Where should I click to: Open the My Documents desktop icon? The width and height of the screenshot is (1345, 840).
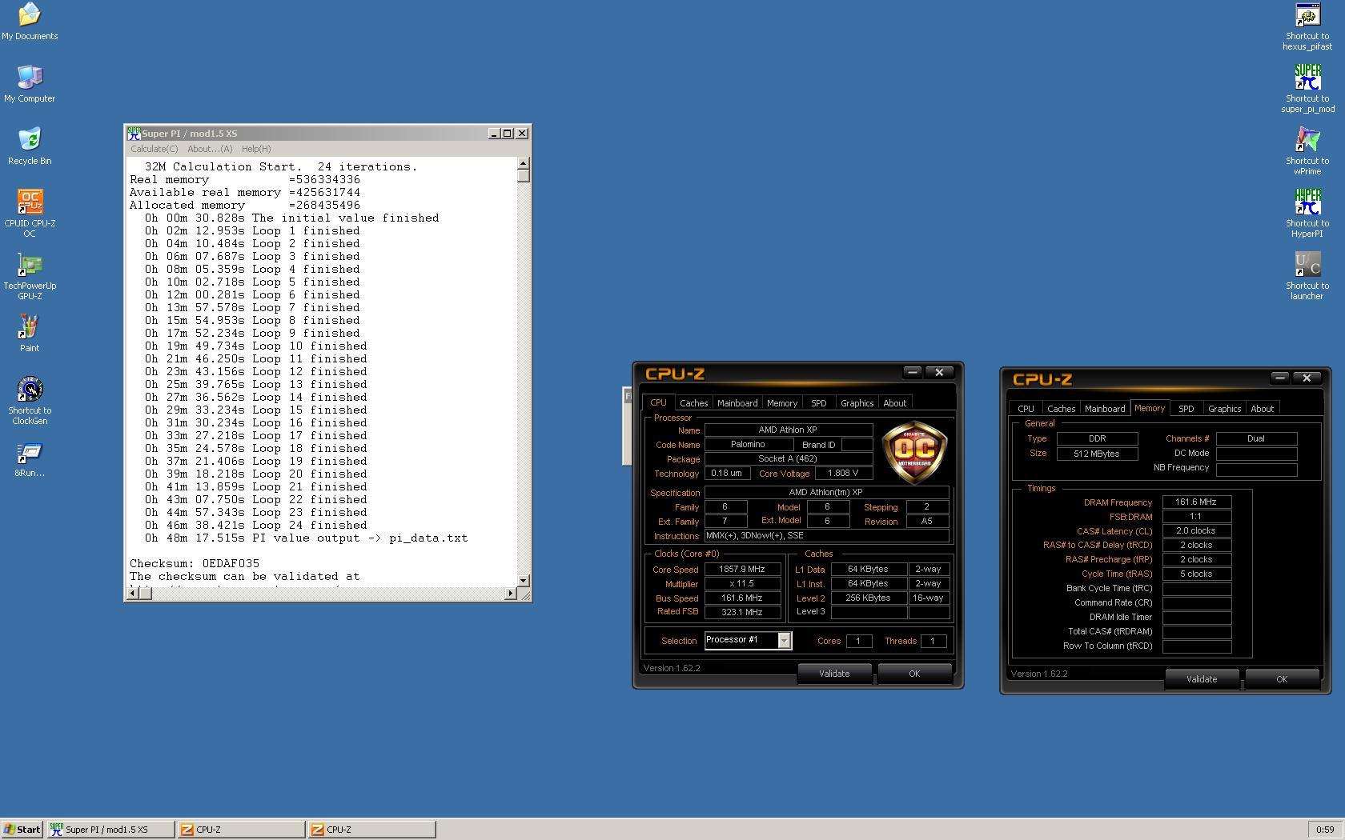[x=30, y=22]
